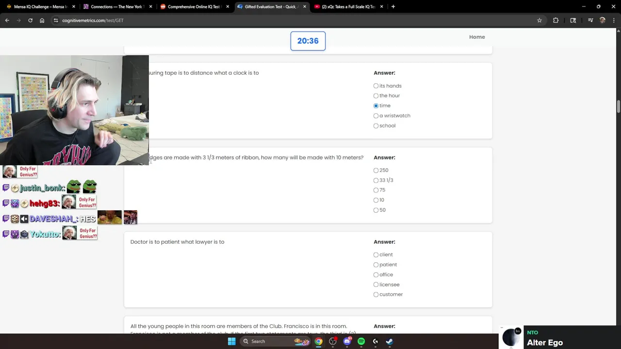Select answer 250 for ribbon question
Viewport: 621px width, 349px height.
[x=376, y=170]
